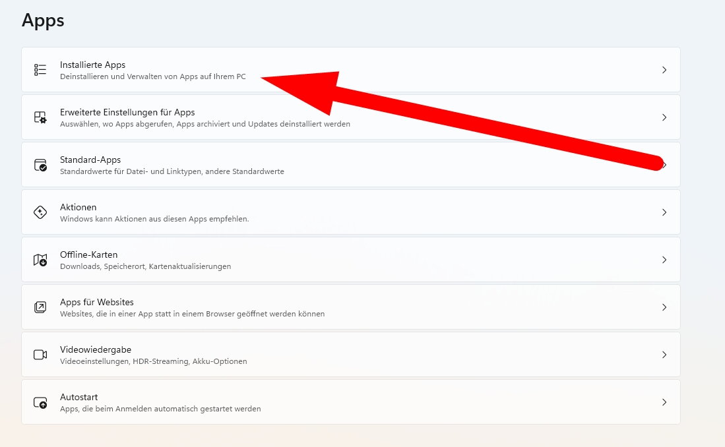The height and width of the screenshot is (447, 725).
Task: Select the Standard-Apps title text
Action: click(90, 160)
